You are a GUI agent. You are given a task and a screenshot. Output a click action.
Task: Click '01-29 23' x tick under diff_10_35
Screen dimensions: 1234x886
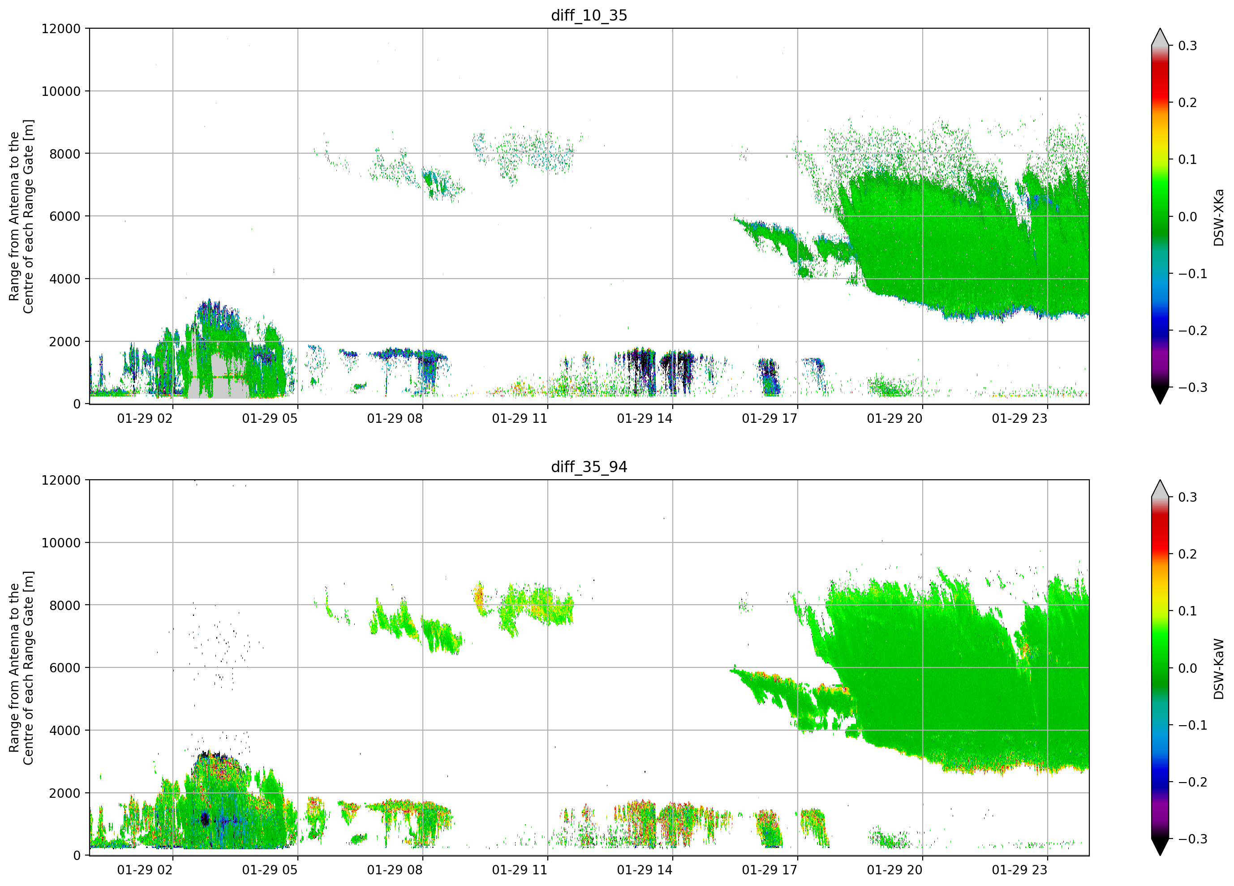(1019, 418)
